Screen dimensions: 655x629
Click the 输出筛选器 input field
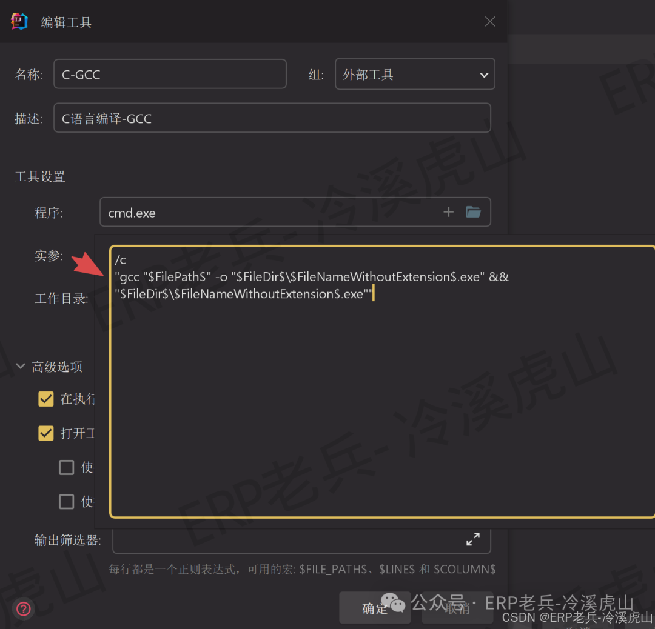click(301, 541)
